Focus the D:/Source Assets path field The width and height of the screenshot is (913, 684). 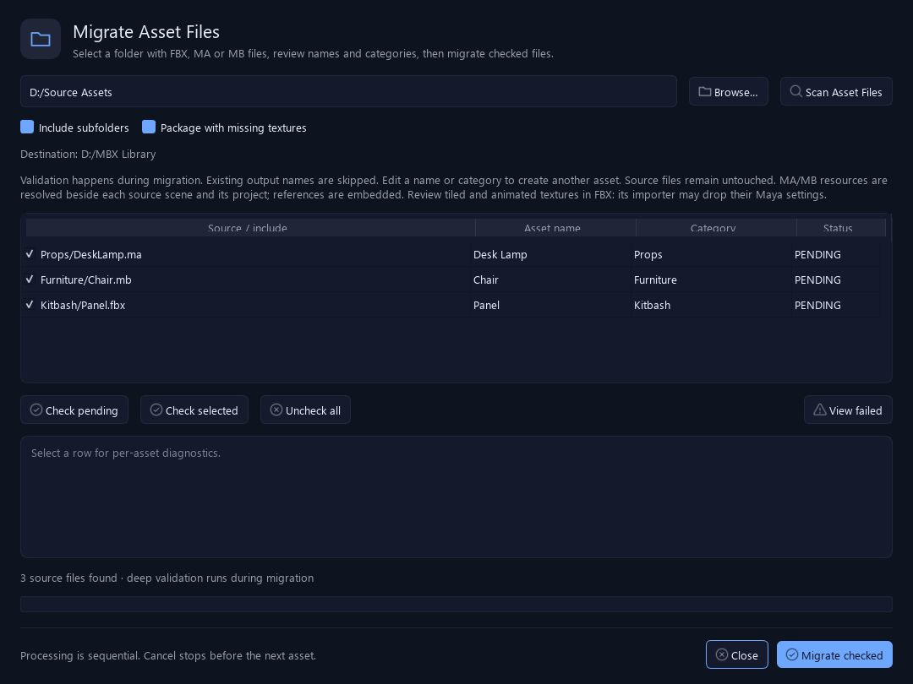point(348,91)
